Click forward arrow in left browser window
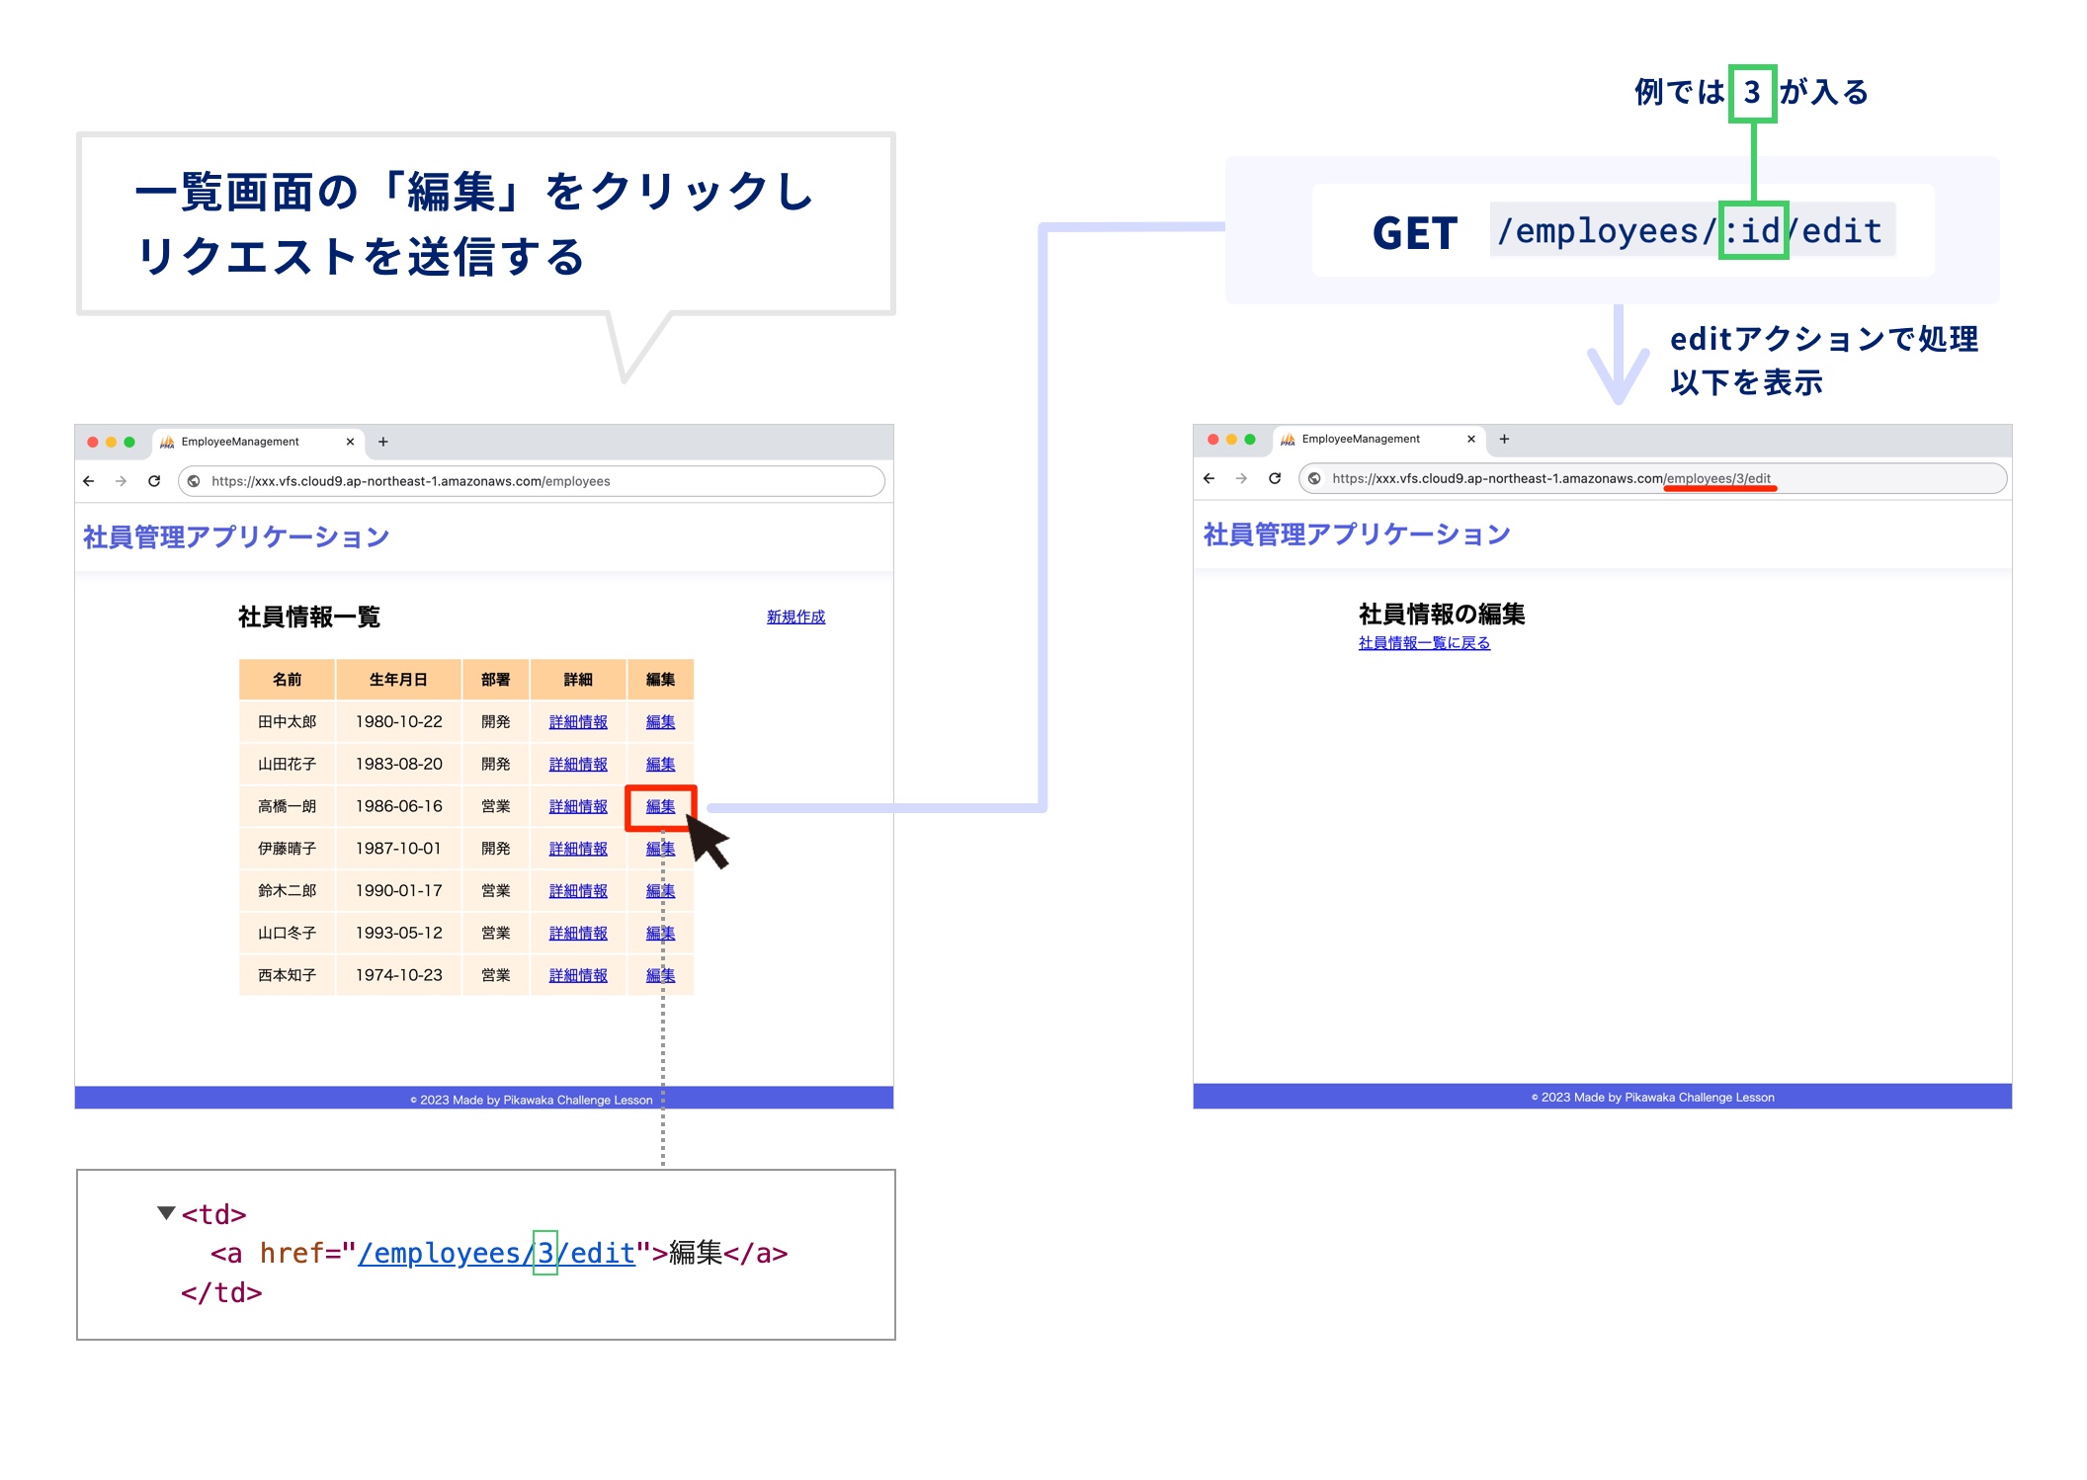Screen dimensions: 2087x1480 click(x=121, y=481)
